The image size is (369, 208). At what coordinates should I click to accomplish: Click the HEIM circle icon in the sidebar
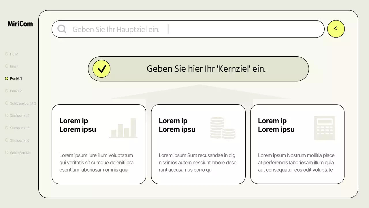[x=6, y=54]
